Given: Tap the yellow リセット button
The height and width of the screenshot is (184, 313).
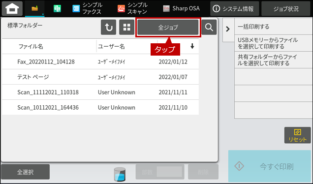Looking at the screenshot, I should [x=297, y=135].
